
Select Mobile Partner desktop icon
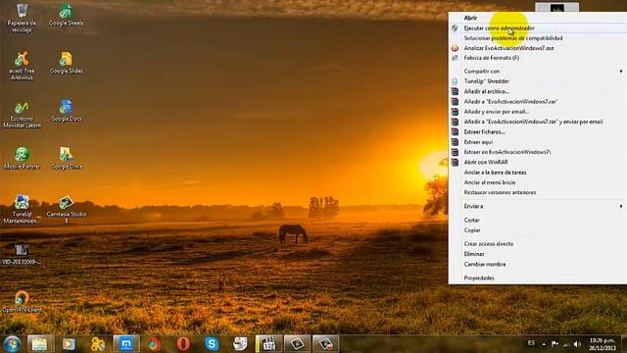click(22, 158)
